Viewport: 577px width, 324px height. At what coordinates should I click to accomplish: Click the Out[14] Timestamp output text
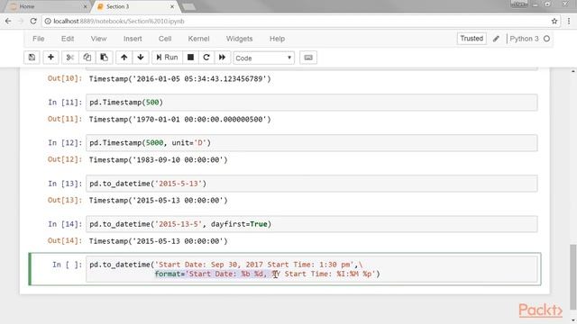click(x=159, y=241)
